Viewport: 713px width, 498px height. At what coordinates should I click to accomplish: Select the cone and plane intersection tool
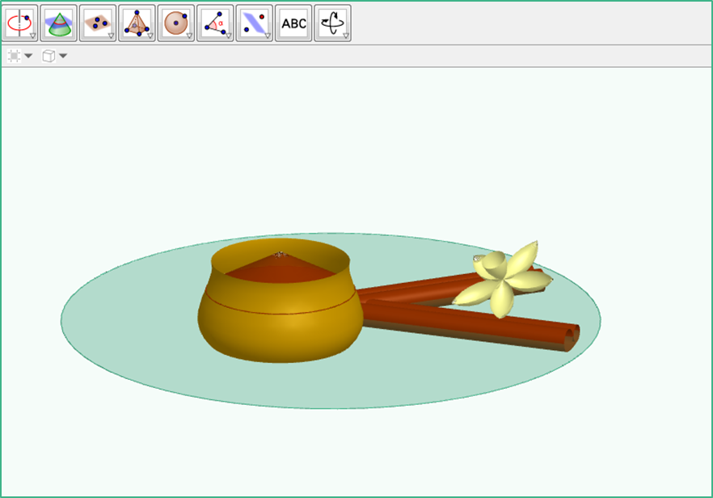pyautogui.click(x=59, y=23)
